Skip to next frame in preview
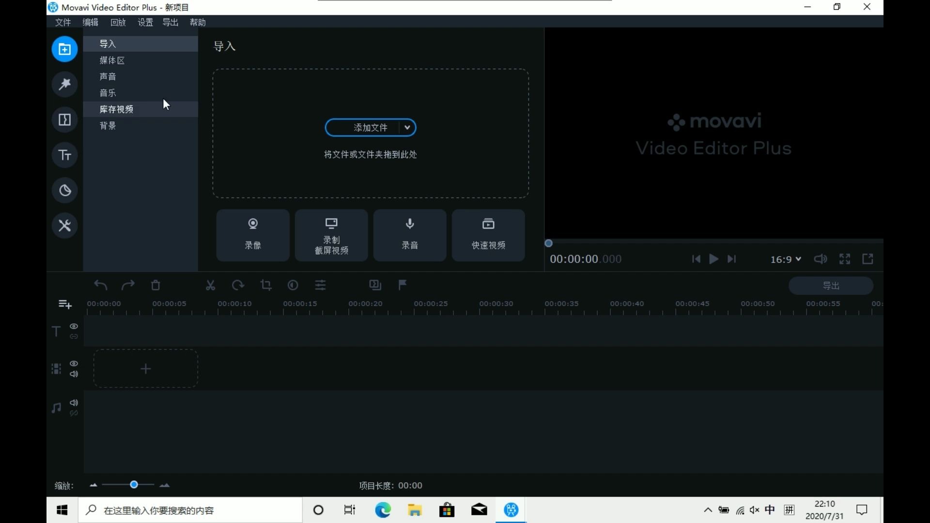This screenshot has width=930, height=523. coord(732,259)
